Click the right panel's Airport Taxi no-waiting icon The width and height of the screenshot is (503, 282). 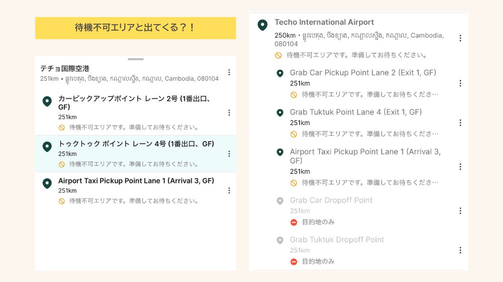(294, 183)
